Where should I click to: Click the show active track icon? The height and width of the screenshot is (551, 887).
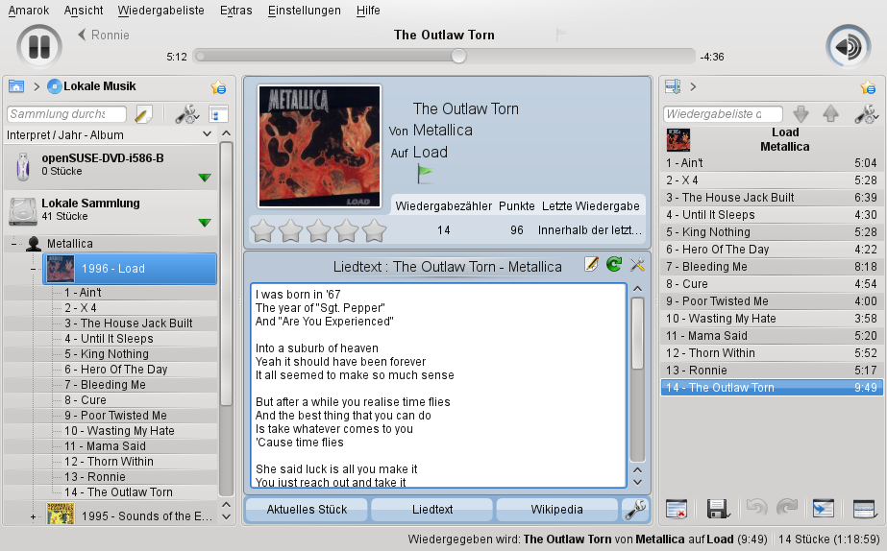[823, 509]
